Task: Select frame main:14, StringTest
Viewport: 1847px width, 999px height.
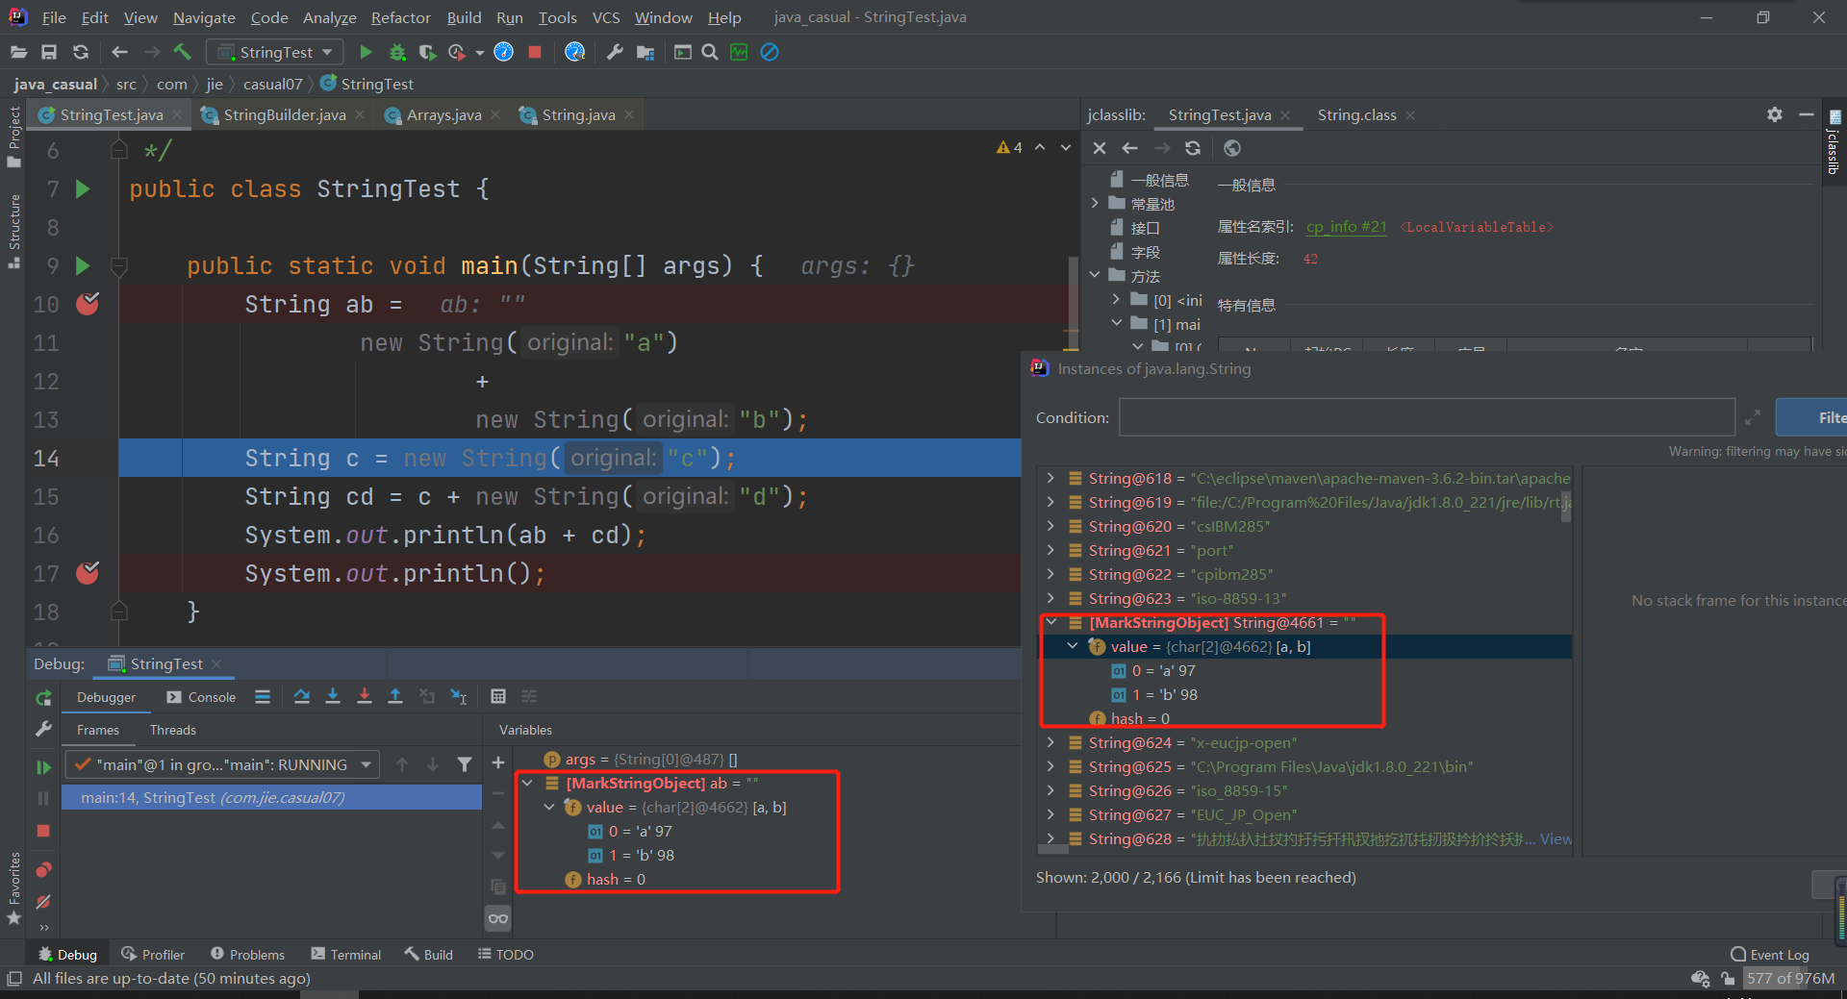Action: click(271, 797)
